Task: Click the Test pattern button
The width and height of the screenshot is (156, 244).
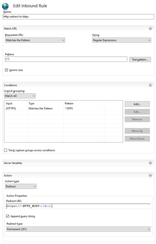Action: (140, 59)
